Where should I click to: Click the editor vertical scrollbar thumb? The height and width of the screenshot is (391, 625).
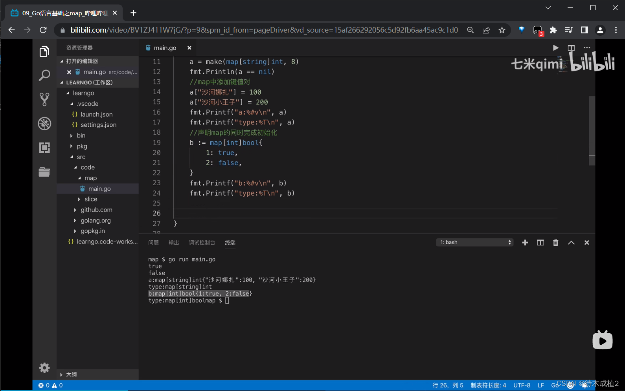pyautogui.click(x=592, y=131)
